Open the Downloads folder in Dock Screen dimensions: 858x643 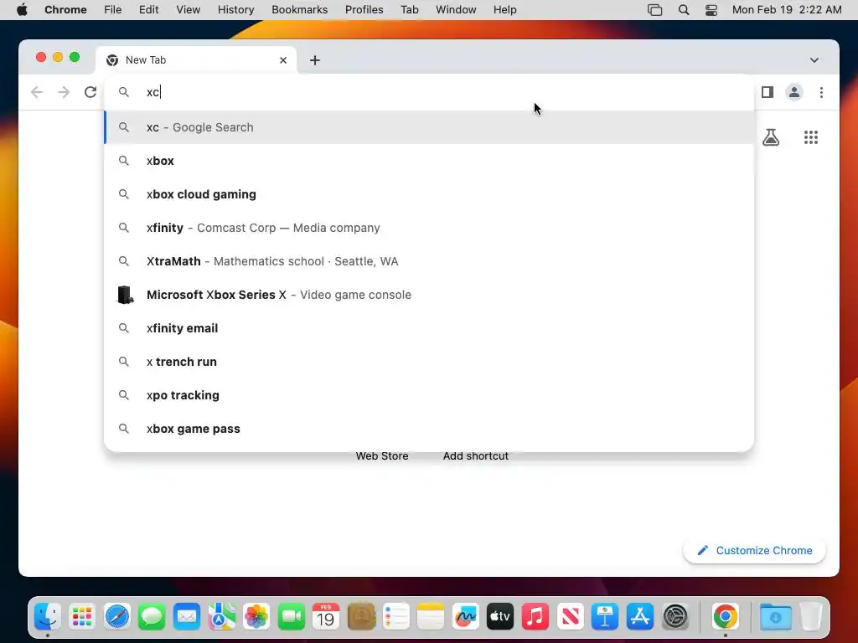click(x=775, y=617)
